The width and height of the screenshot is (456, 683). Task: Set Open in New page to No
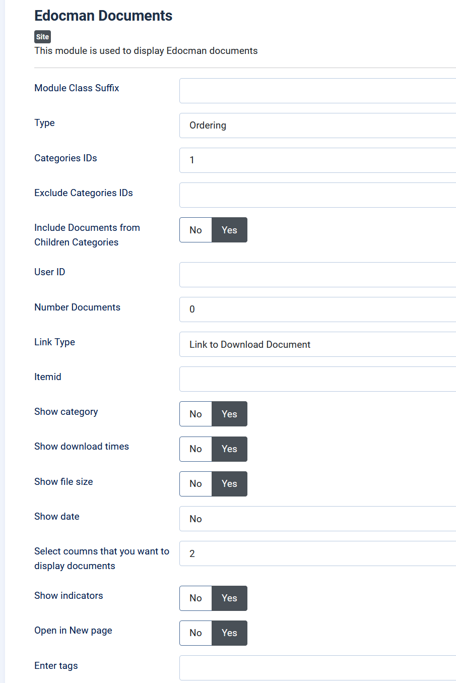[x=196, y=633]
